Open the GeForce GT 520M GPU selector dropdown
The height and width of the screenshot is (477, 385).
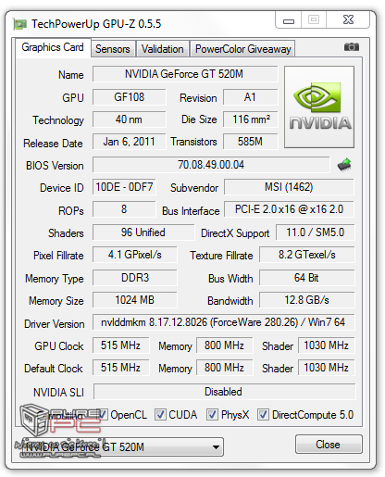[x=122, y=446]
